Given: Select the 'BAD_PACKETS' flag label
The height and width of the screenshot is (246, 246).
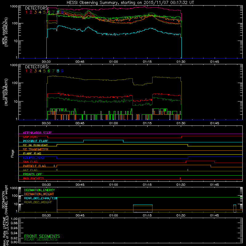Looking at the screenshot, I should click(34, 178).
